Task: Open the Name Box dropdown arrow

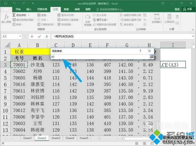Action: click(x=20, y=36)
